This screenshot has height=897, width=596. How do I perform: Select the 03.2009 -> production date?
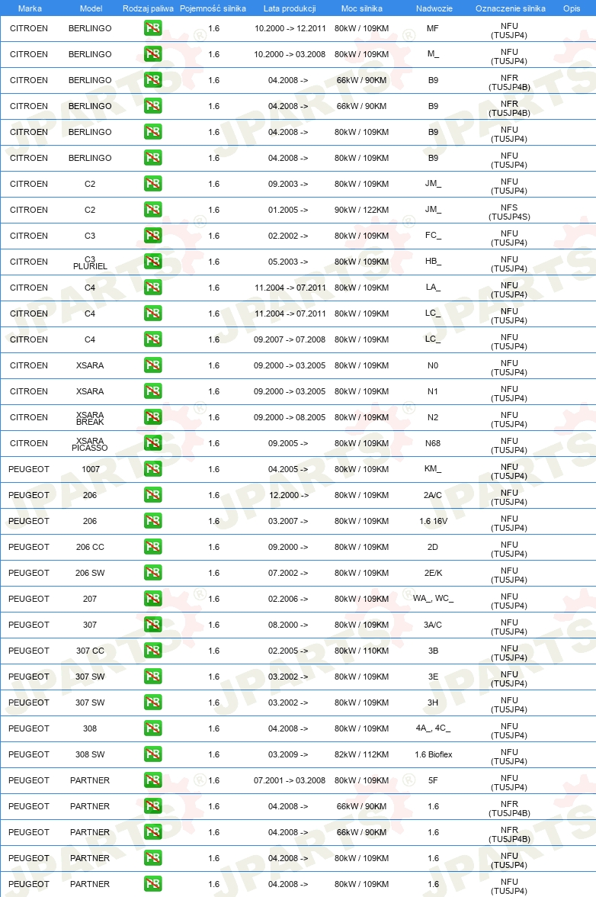tap(288, 754)
